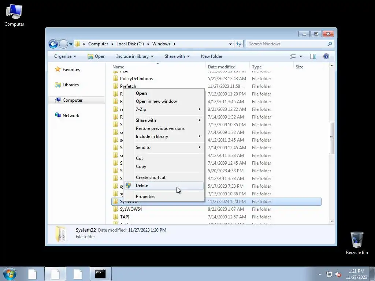Open the Share with toolbar dropdown
This screenshot has width=375, height=281.
[177, 56]
